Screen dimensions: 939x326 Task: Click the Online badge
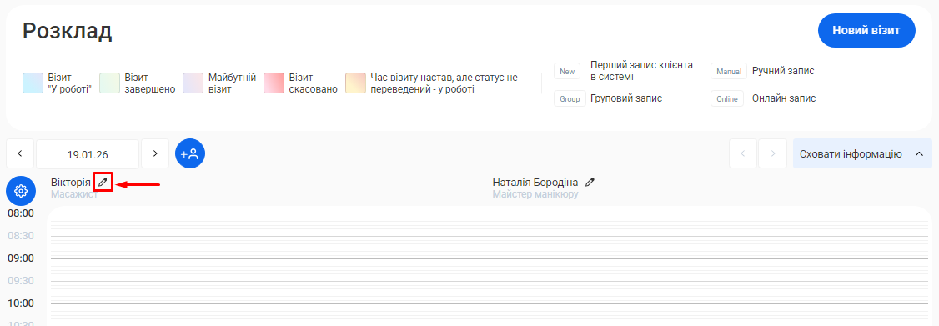point(727,99)
